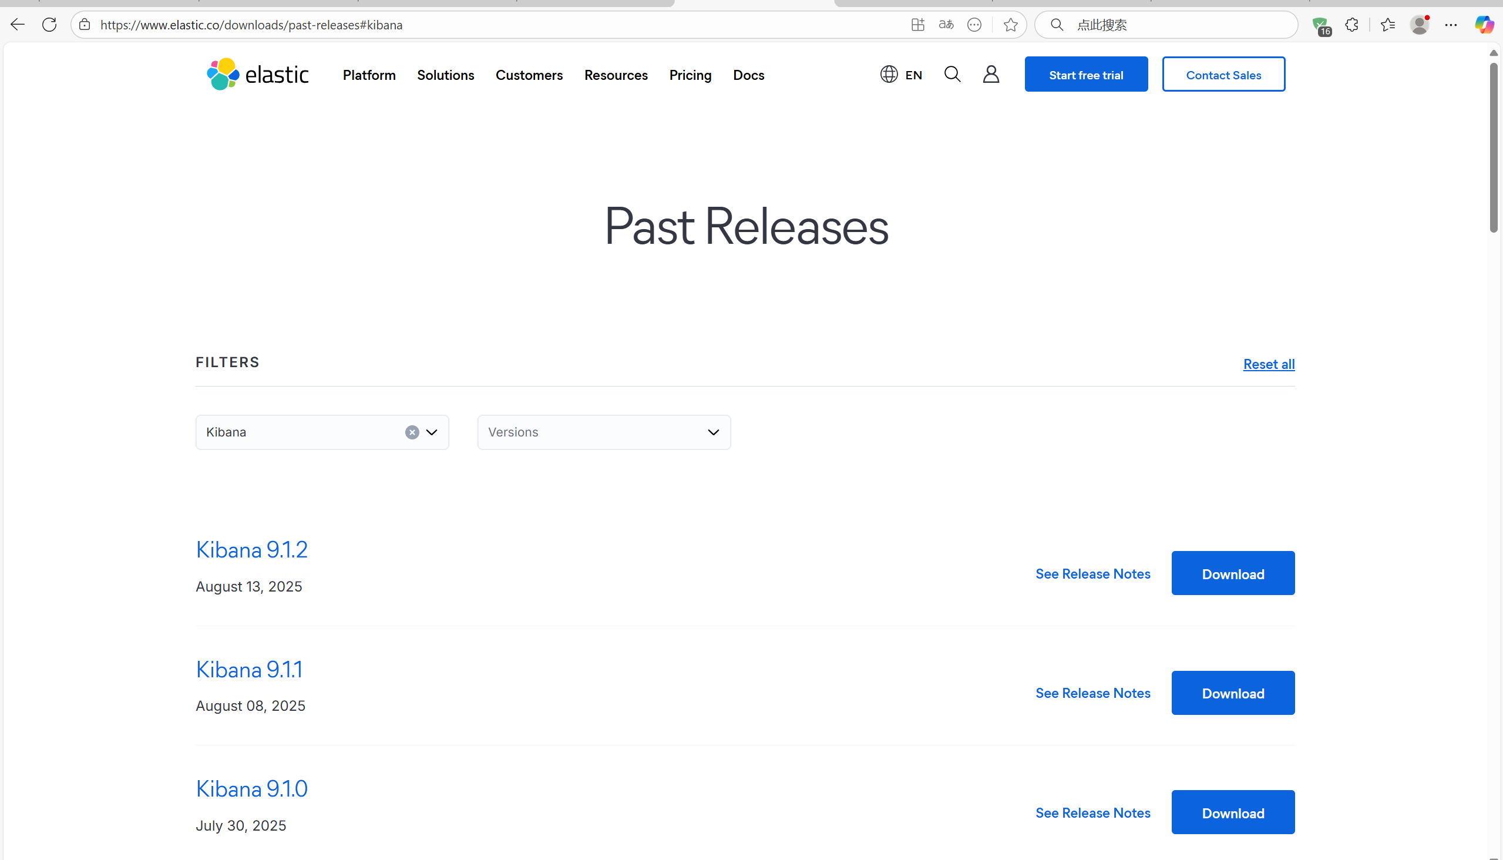Open Kibana 9.1.1 release title
Image resolution: width=1503 pixels, height=860 pixels.
point(249,670)
